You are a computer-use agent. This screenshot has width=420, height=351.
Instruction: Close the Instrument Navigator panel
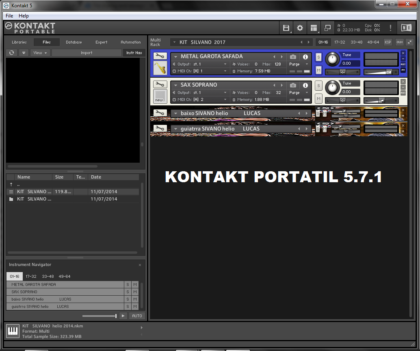[140, 265]
